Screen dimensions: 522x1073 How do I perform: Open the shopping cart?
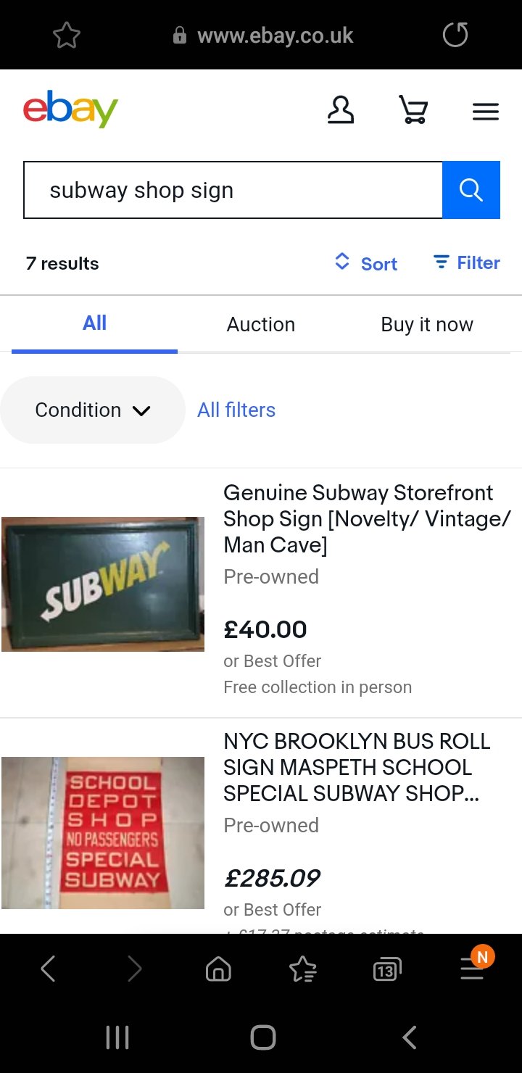tap(413, 111)
